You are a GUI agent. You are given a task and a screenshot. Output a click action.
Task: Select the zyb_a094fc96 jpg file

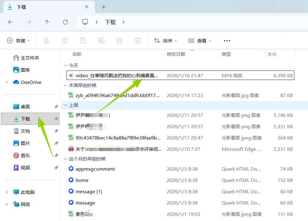tap(180, 95)
